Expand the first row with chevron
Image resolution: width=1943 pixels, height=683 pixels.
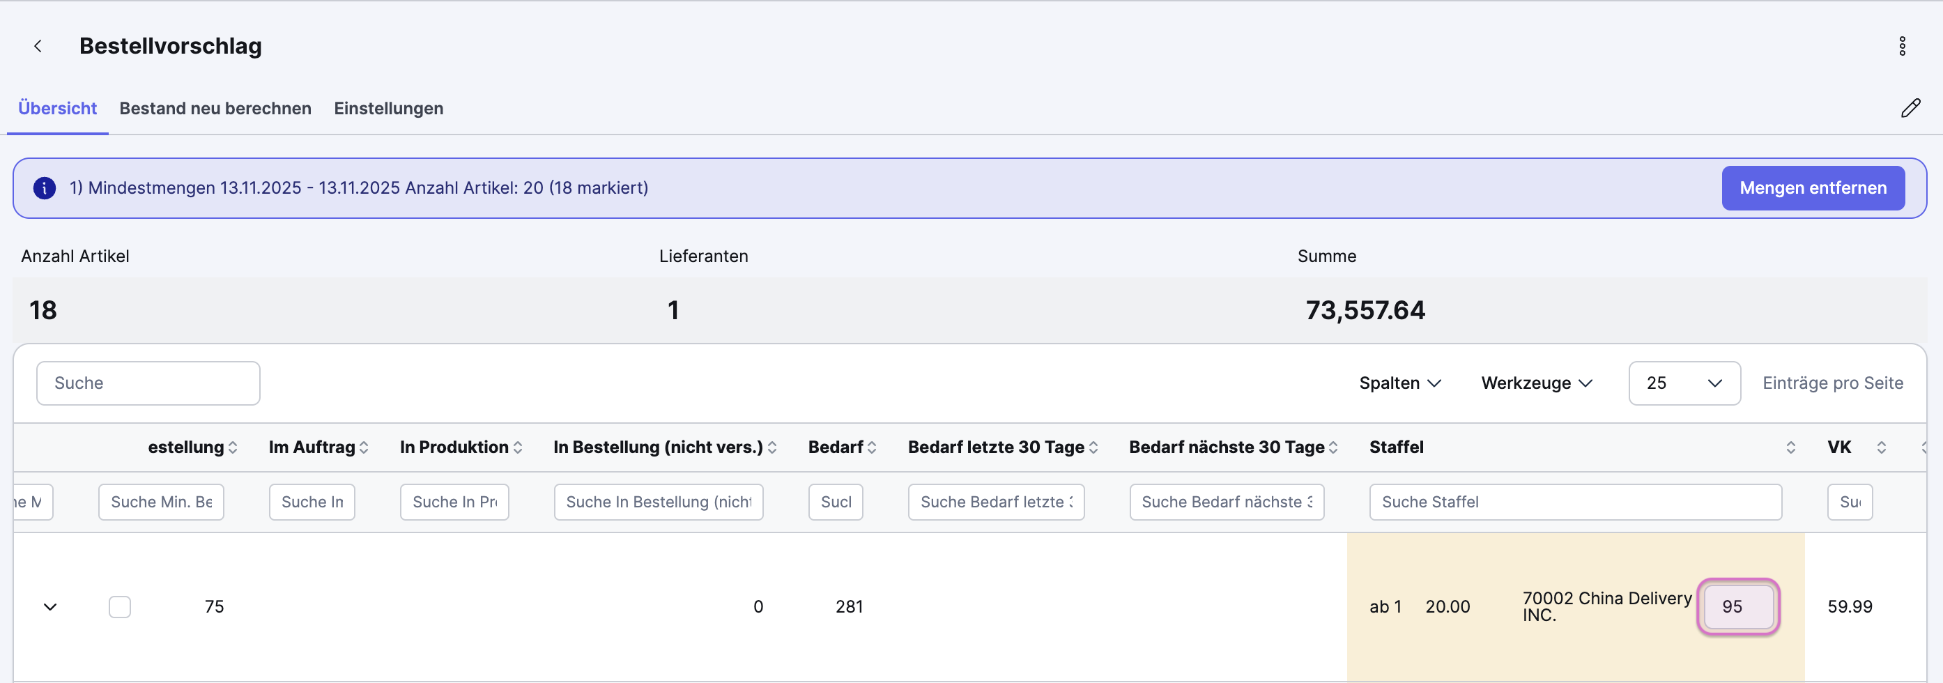tap(51, 607)
